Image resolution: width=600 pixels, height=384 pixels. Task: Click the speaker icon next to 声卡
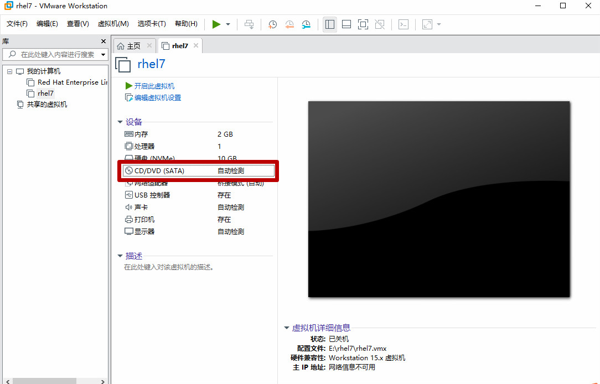(129, 207)
